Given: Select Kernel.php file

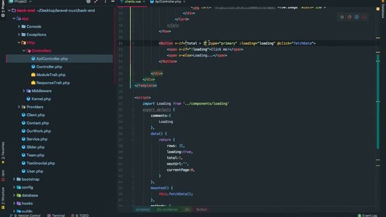Looking at the screenshot, I should pyautogui.click(x=41, y=99).
